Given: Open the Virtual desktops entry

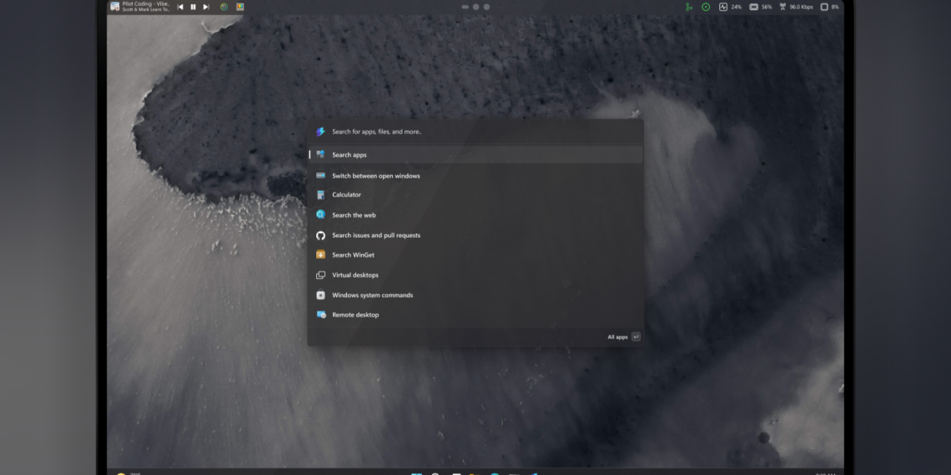Looking at the screenshot, I should coord(475,275).
